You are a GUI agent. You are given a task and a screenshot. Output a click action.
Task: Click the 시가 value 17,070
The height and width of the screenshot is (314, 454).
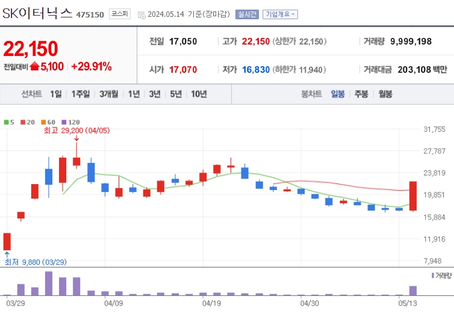click(x=183, y=70)
